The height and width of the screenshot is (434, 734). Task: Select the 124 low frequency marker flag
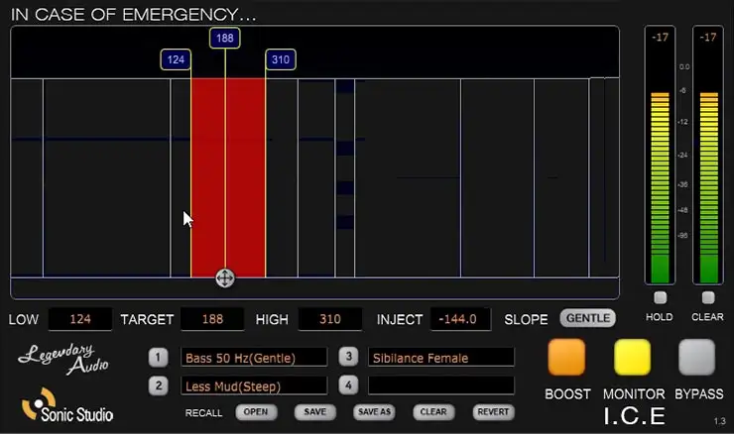[176, 59]
